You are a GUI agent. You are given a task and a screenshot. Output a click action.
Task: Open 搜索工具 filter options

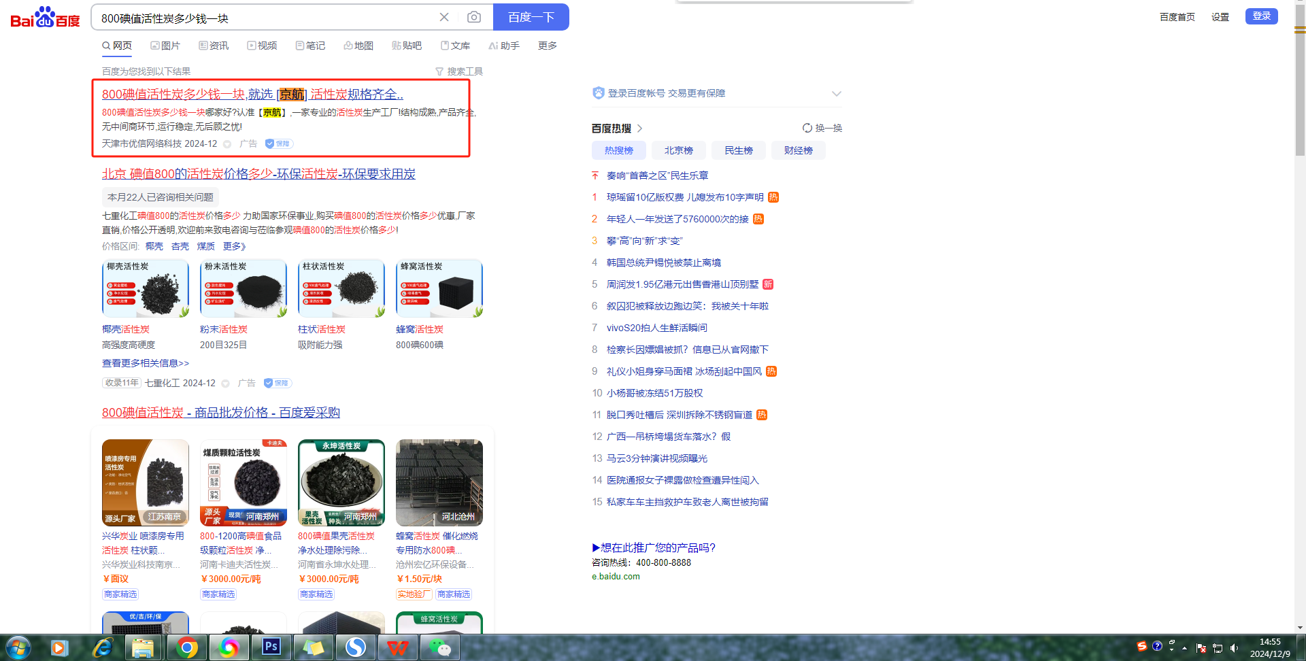point(459,71)
